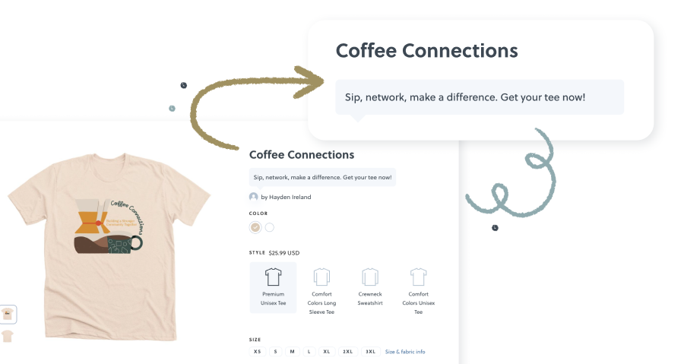Choose size XL
This screenshot has width=684, height=364.
pyautogui.click(x=327, y=351)
